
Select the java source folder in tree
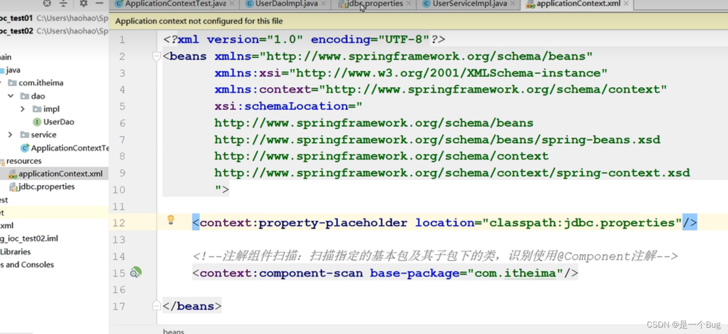[10, 70]
